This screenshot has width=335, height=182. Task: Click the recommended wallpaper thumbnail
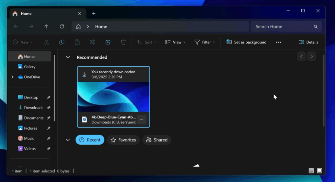pos(113,97)
